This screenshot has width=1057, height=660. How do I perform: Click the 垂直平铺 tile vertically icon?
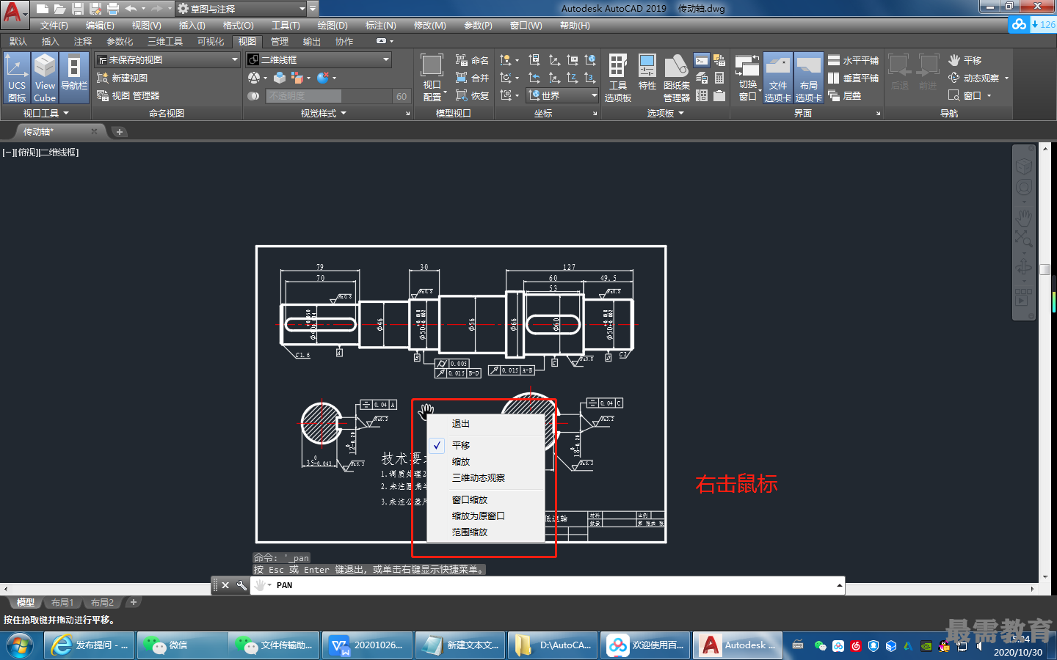(x=853, y=78)
